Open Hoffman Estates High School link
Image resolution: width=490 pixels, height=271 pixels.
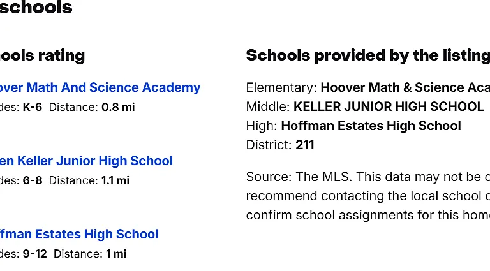[x=79, y=235]
